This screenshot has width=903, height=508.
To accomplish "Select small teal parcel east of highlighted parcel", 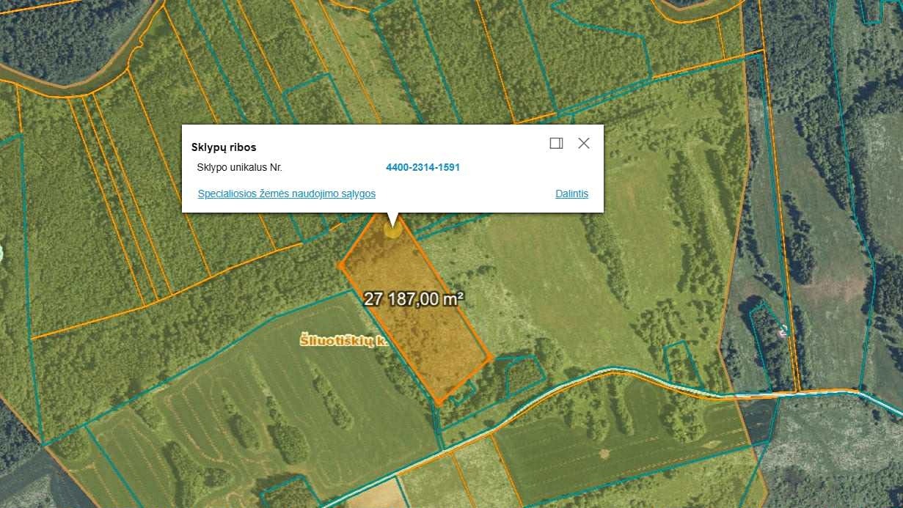I will 523,374.
